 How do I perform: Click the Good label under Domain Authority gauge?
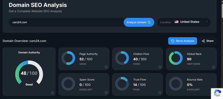pos(29,84)
